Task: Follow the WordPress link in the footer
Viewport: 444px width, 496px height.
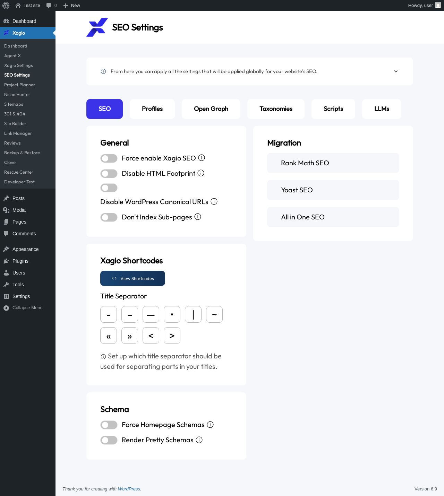Action: point(129,489)
